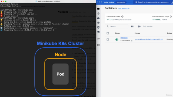Open the column display options icon
The height and width of the screenshot is (97, 173).
tap(132, 26)
